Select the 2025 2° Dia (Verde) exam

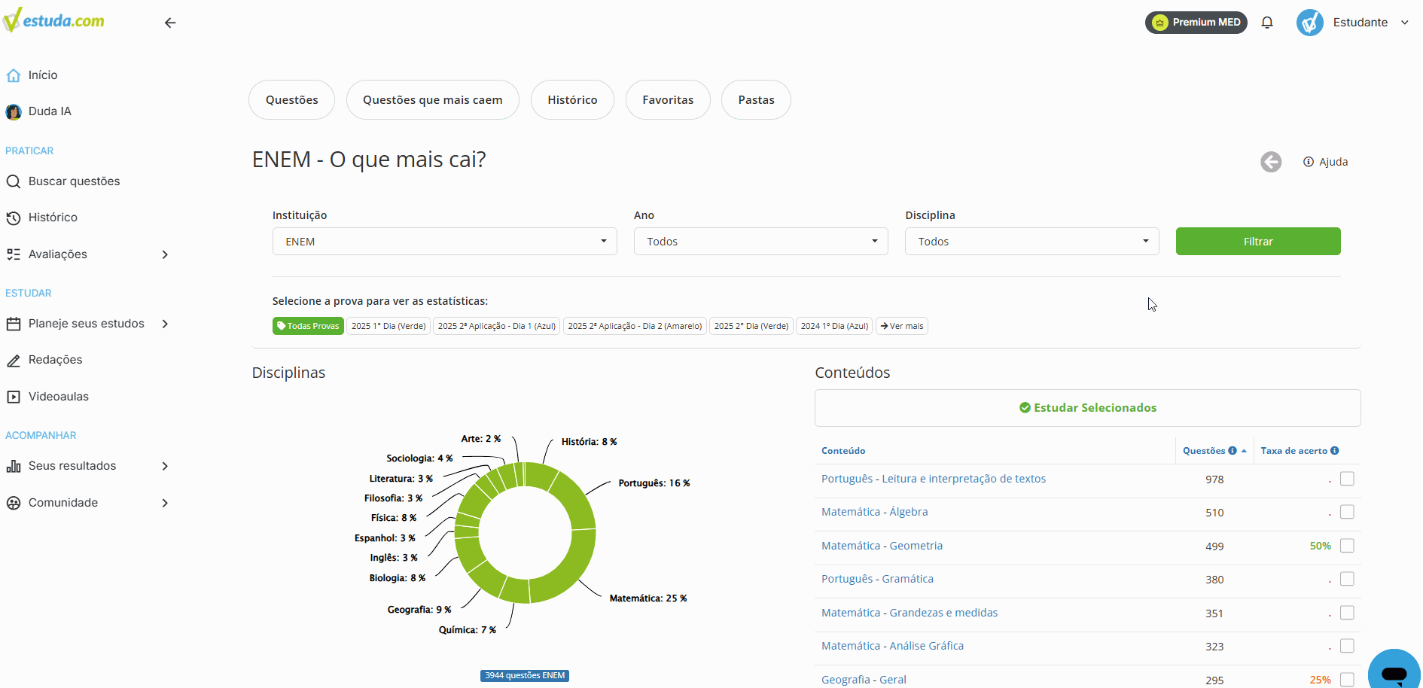point(751,326)
